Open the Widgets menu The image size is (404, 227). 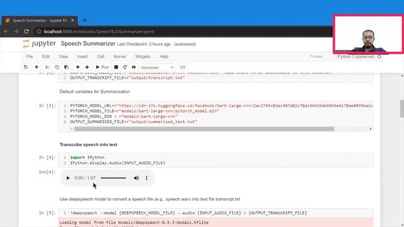[143, 57]
